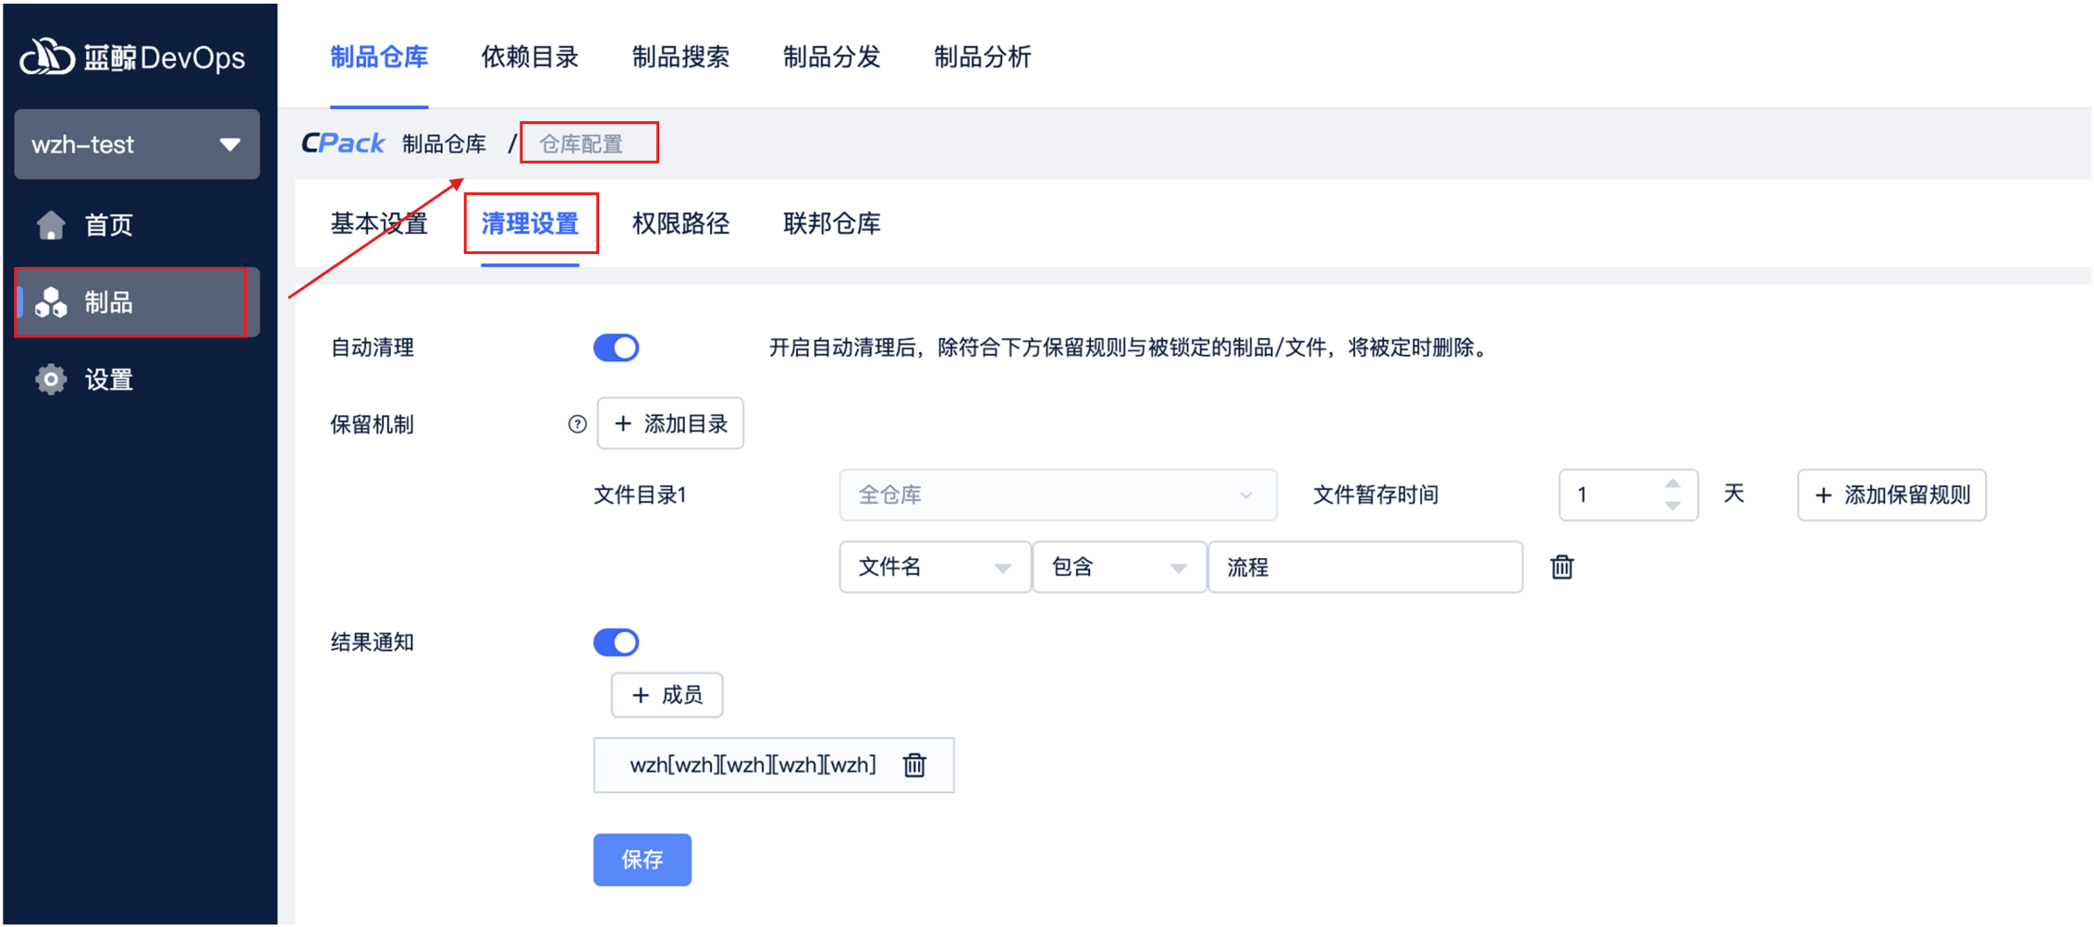Click the rule value field containing 流程
The width and height of the screenshot is (2094, 927).
(1365, 567)
